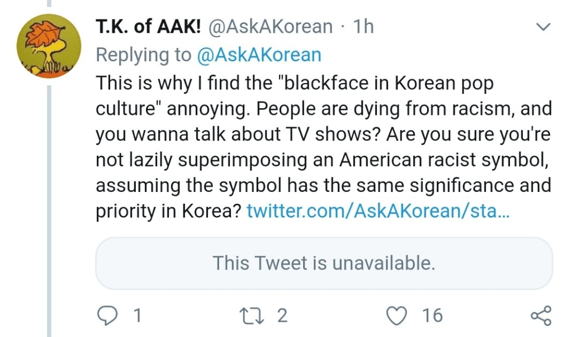Click the vertical thread line under avatar

point(49,212)
